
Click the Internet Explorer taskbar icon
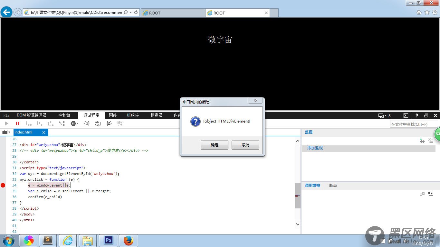coord(68,241)
